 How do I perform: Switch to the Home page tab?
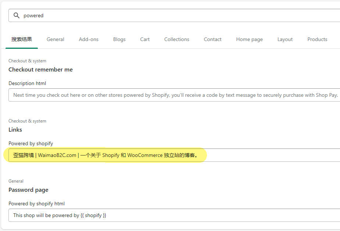(x=249, y=39)
